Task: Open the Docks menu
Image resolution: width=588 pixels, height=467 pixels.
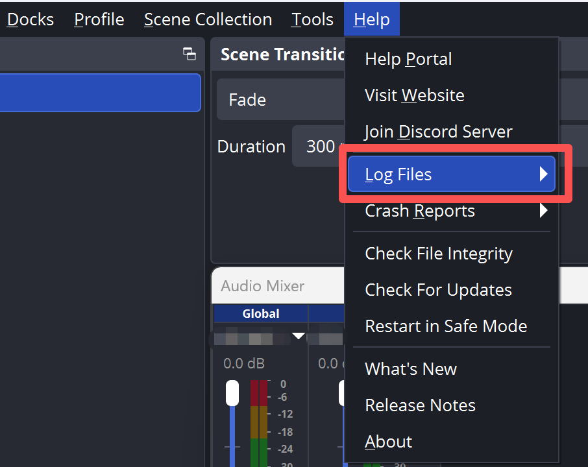Action: click(x=31, y=19)
